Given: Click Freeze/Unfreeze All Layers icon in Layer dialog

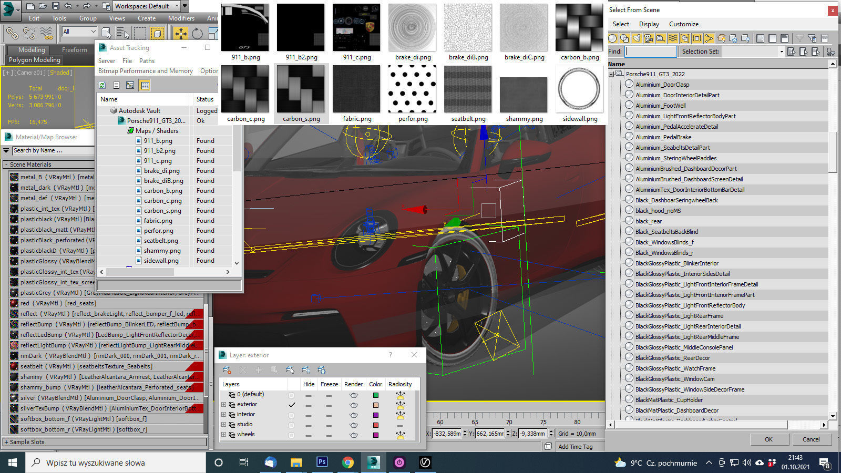Looking at the screenshot, I should pos(322,370).
